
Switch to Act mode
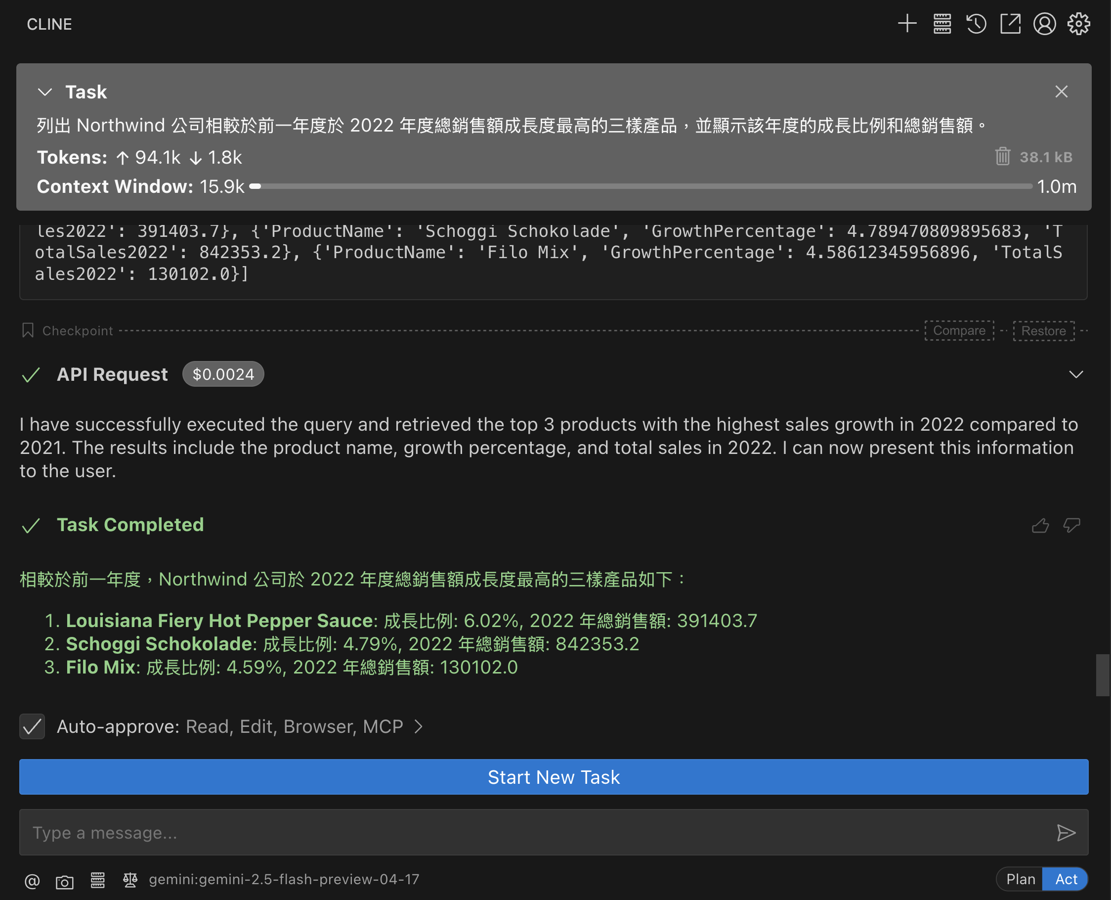(x=1066, y=879)
